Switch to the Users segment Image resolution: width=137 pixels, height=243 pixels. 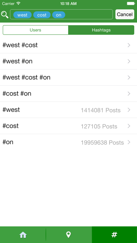(36, 30)
